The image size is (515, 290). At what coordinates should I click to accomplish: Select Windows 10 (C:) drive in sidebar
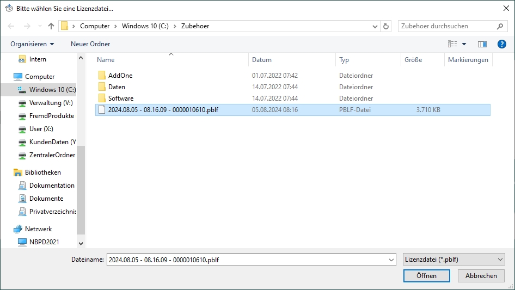(52, 90)
